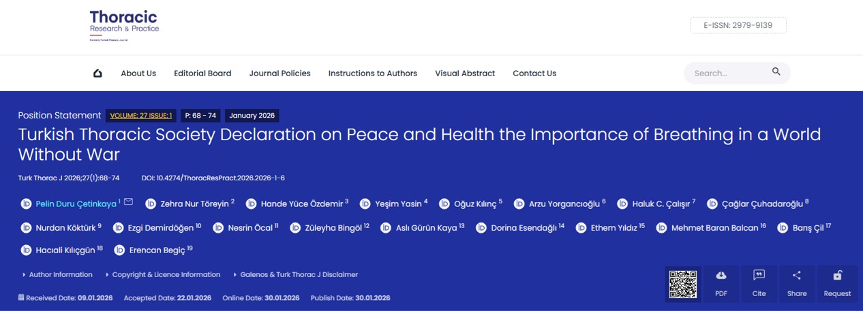This screenshot has width=863, height=311.
Task: Expand Author Information section
Action: coord(60,275)
